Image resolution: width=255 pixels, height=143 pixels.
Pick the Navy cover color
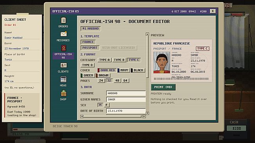click(x=124, y=70)
